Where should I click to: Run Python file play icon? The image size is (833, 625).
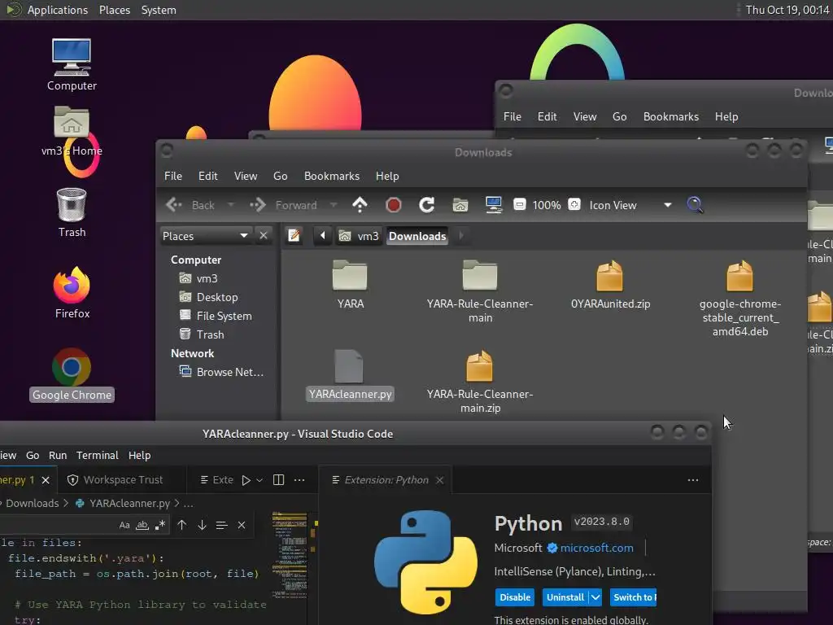(x=246, y=480)
